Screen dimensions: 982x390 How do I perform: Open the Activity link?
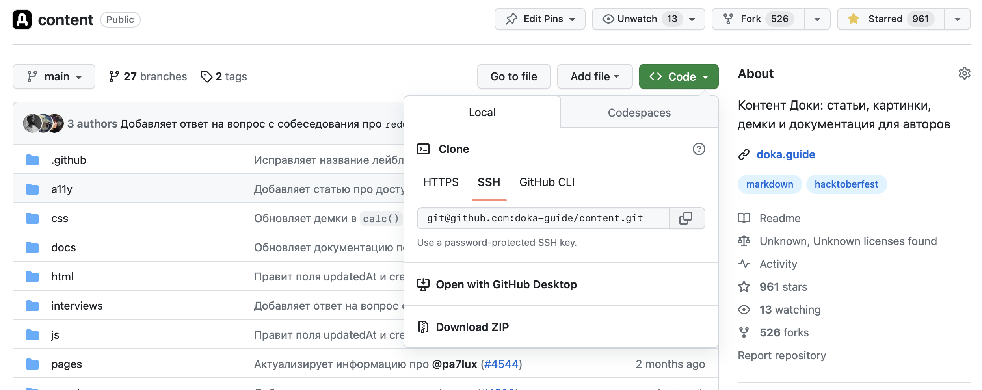pyautogui.click(x=778, y=264)
